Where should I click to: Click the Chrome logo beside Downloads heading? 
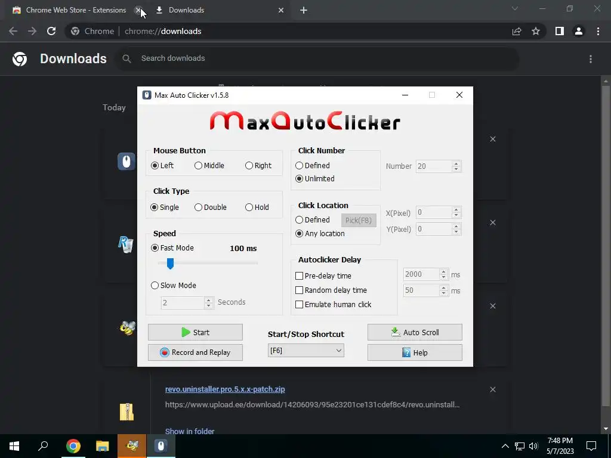point(20,59)
